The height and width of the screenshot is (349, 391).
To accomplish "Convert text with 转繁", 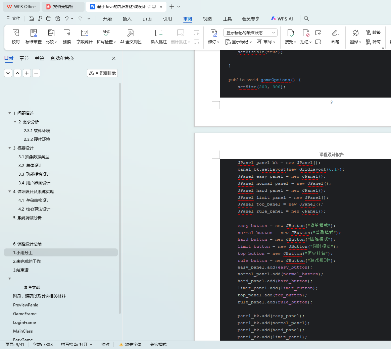I will (373, 33).
